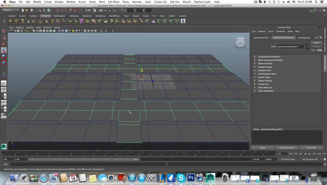Click the Load Attributes button
Screen dimensions: 327x185
[287, 148]
